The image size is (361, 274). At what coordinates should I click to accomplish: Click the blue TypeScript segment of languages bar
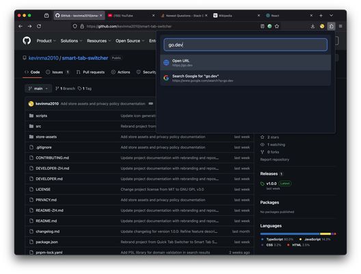290,234
